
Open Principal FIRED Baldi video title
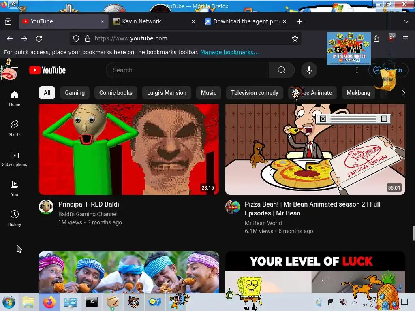click(89, 204)
